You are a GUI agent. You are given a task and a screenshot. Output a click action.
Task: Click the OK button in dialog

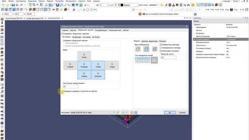pos(170,112)
